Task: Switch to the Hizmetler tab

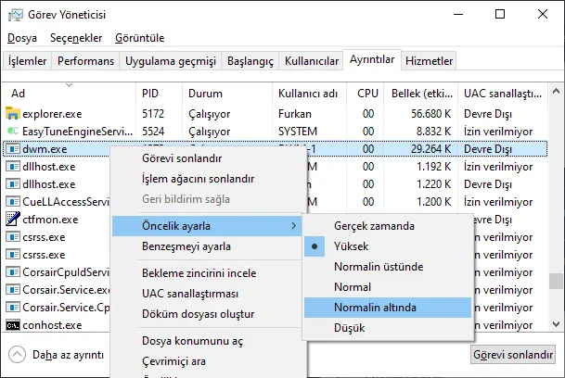Action: (429, 61)
